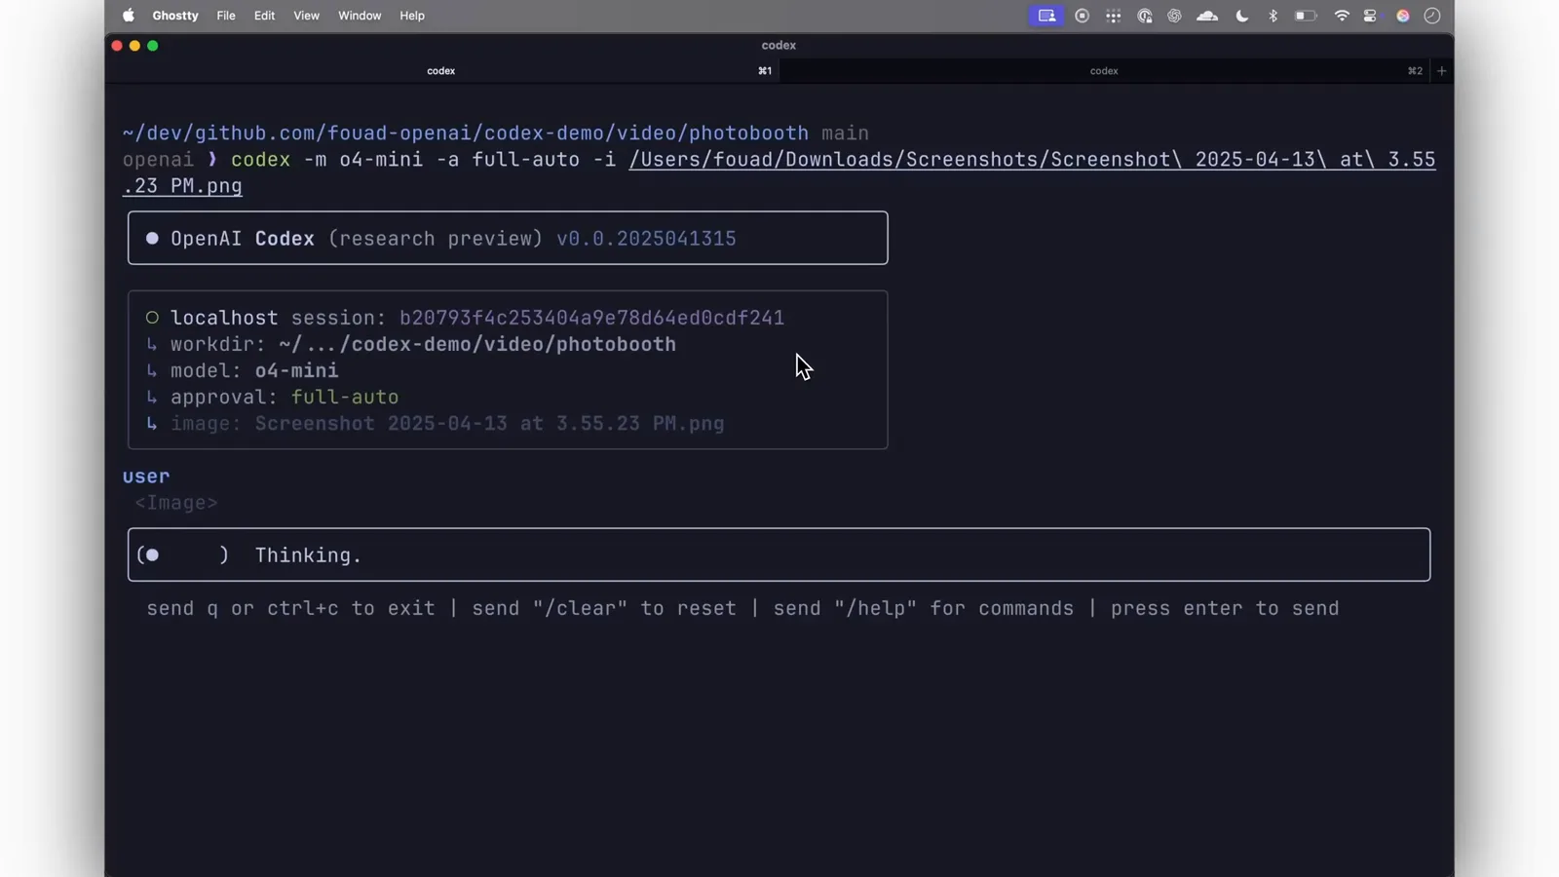Add a new terminal tab

tap(1441, 71)
